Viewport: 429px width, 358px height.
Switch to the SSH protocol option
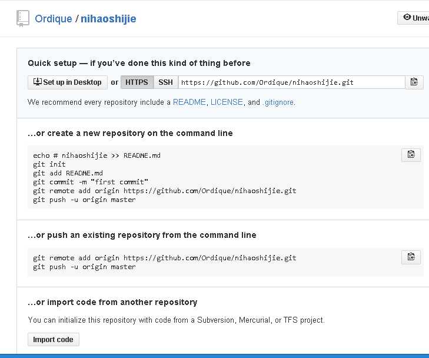point(165,82)
